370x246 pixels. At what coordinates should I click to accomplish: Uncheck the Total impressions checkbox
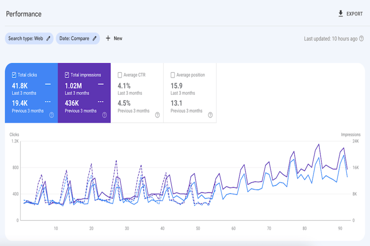[67, 75]
